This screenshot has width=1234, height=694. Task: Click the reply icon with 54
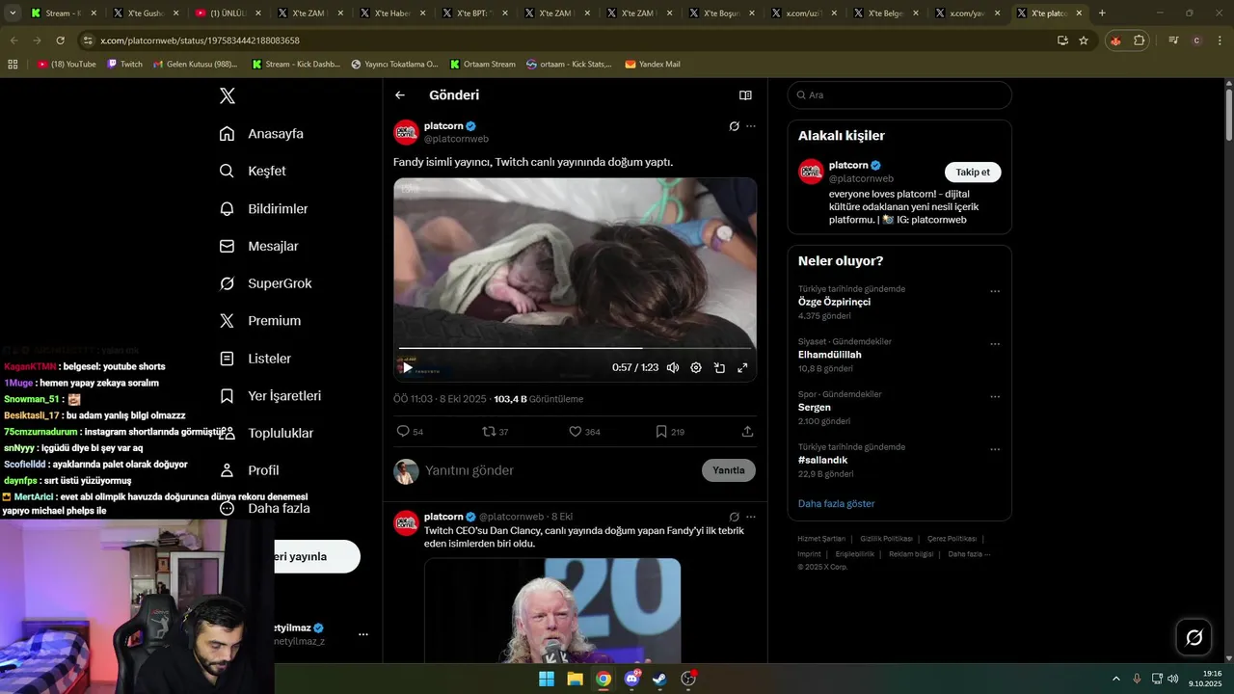pos(403,432)
